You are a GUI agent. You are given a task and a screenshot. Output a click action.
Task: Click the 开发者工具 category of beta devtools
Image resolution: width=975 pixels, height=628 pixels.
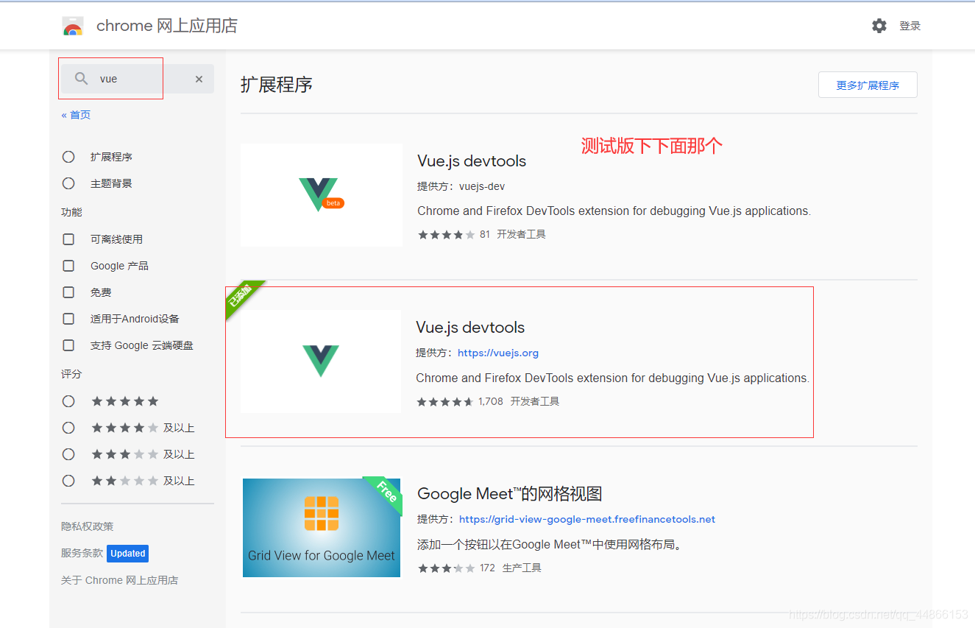(x=521, y=234)
